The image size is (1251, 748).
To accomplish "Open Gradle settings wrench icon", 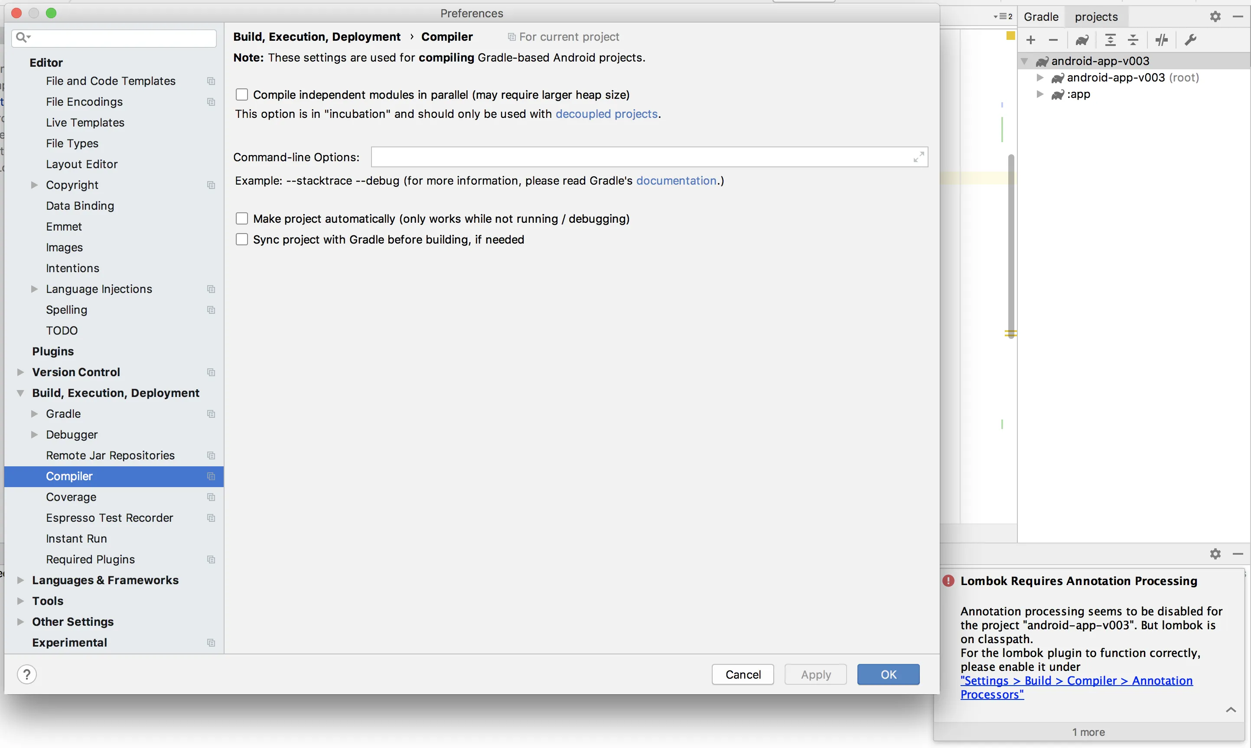I will tap(1190, 40).
